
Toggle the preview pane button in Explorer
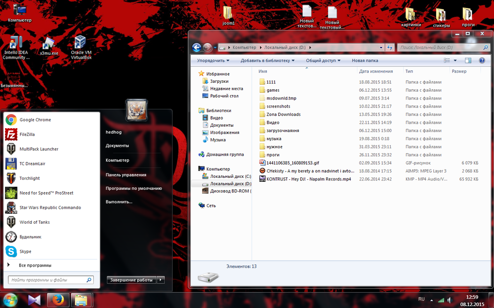pos(468,61)
